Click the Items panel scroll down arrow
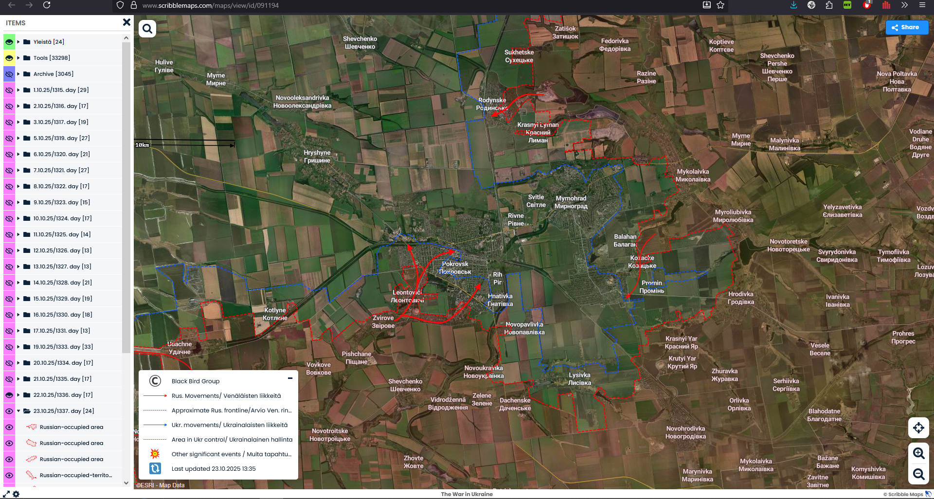The image size is (934, 499). coord(126,483)
